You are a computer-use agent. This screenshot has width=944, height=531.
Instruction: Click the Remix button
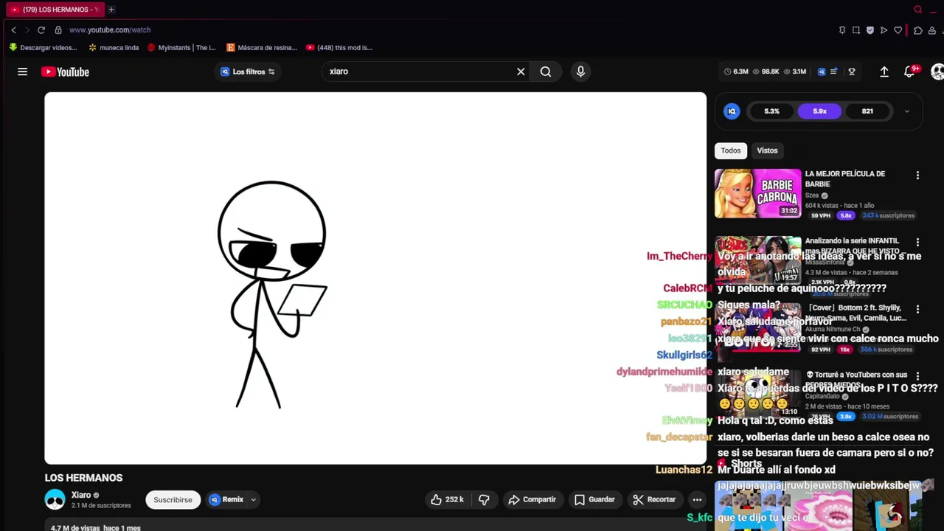[227, 499]
